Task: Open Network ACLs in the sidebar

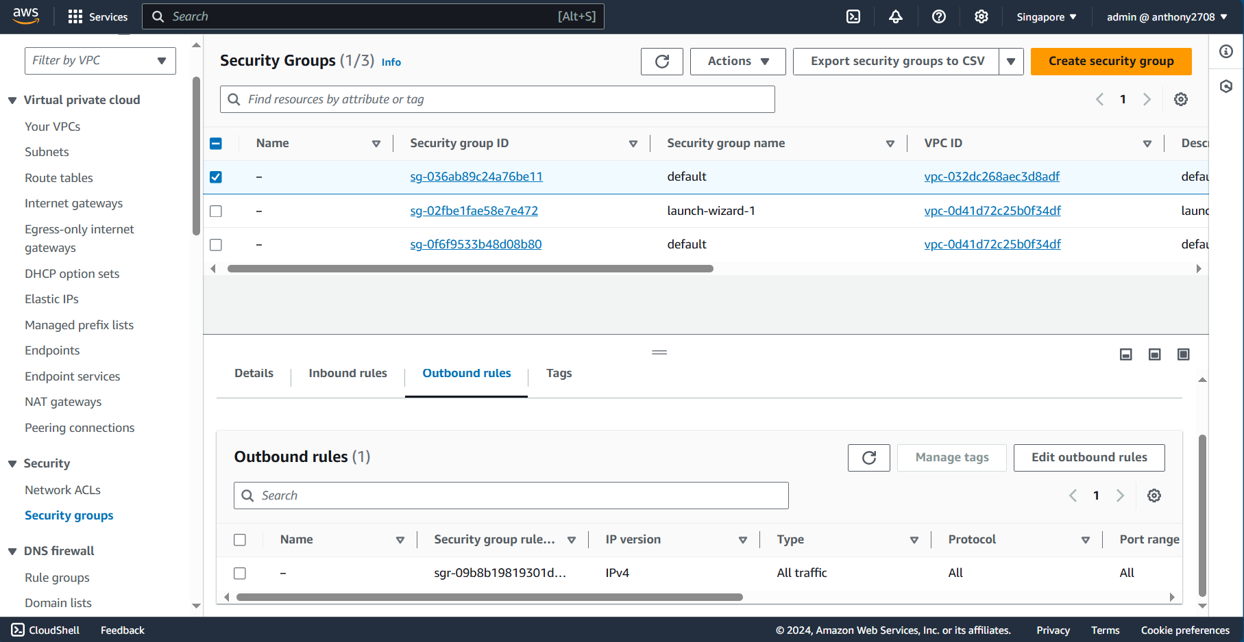Action: (62, 490)
